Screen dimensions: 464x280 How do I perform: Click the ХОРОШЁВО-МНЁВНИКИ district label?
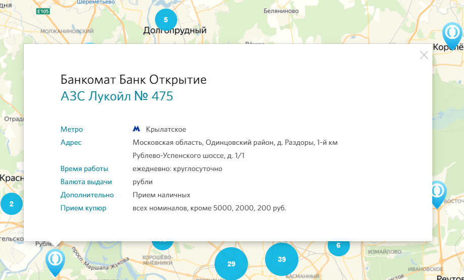pos(157,260)
